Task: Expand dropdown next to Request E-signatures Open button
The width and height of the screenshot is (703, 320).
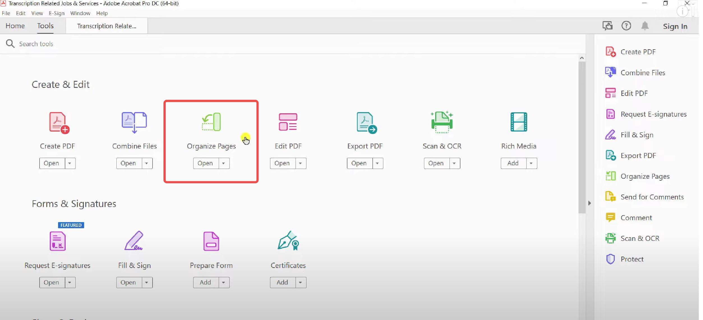Action: point(69,282)
